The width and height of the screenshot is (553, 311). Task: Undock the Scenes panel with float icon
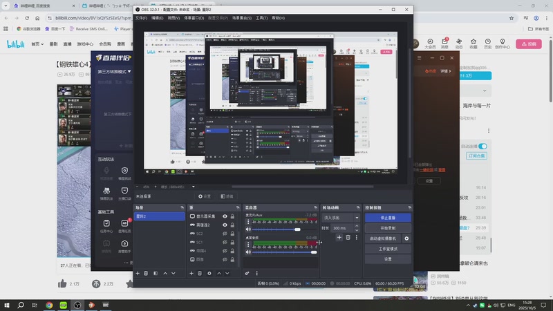click(x=182, y=208)
